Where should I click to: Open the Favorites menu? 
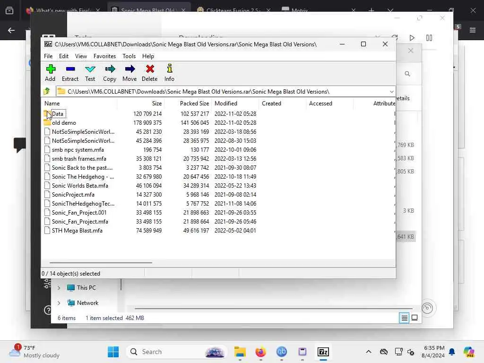(104, 56)
